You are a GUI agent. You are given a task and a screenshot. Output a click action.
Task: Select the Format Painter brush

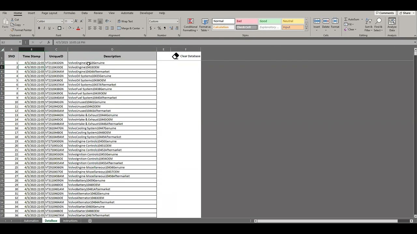12,30
